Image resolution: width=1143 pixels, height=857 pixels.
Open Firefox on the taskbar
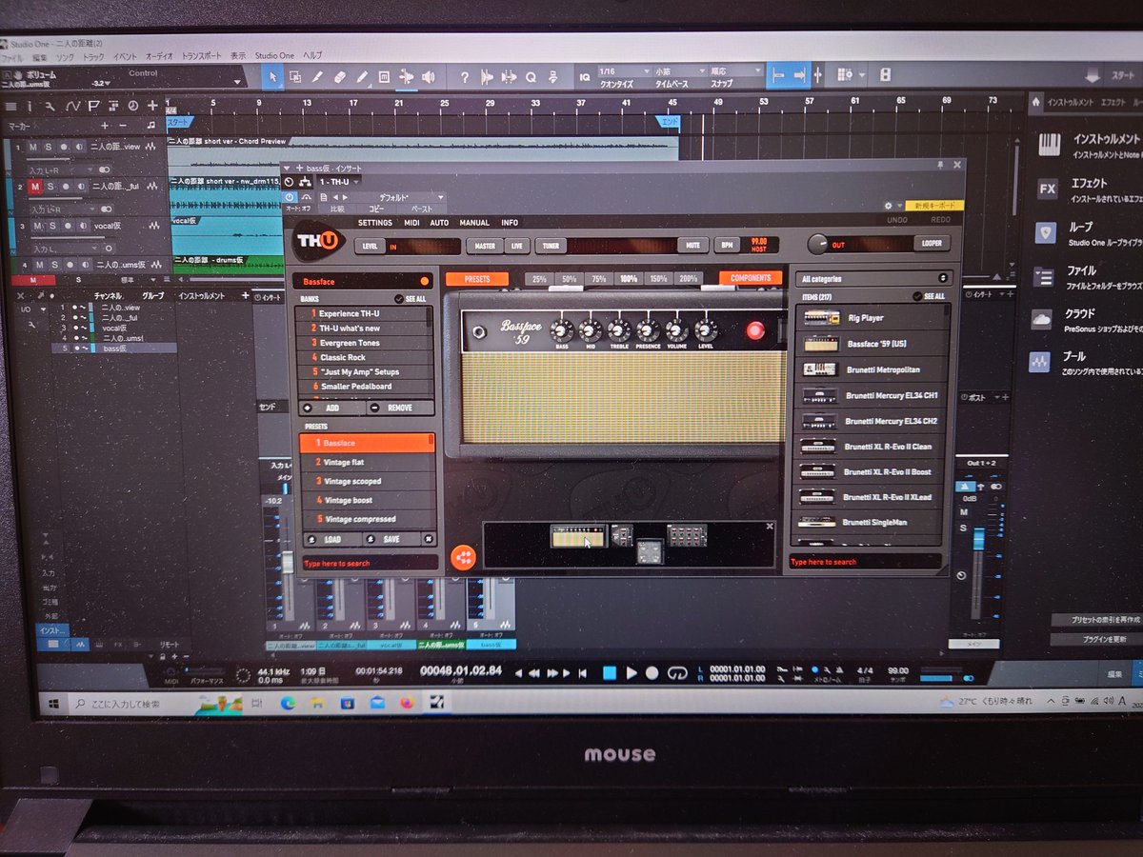(x=407, y=704)
